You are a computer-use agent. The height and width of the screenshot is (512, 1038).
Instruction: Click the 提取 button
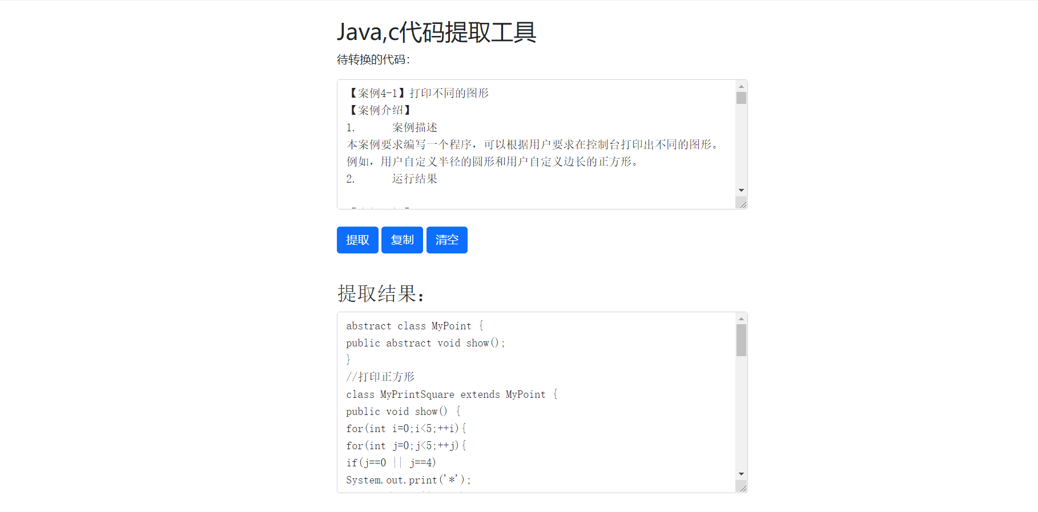click(357, 240)
